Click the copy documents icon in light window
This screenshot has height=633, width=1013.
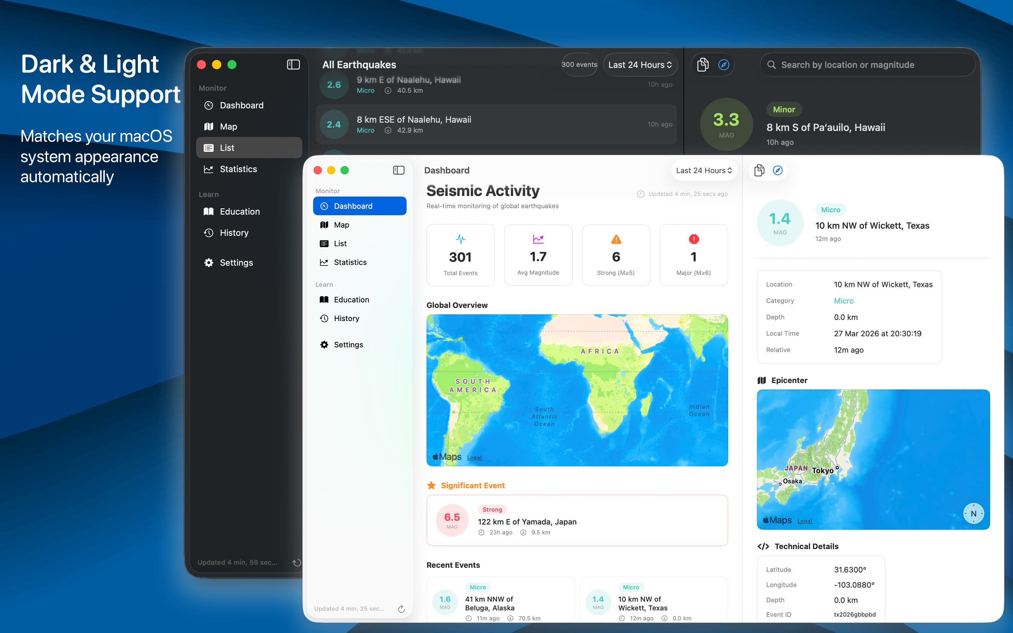[x=759, y=171]
